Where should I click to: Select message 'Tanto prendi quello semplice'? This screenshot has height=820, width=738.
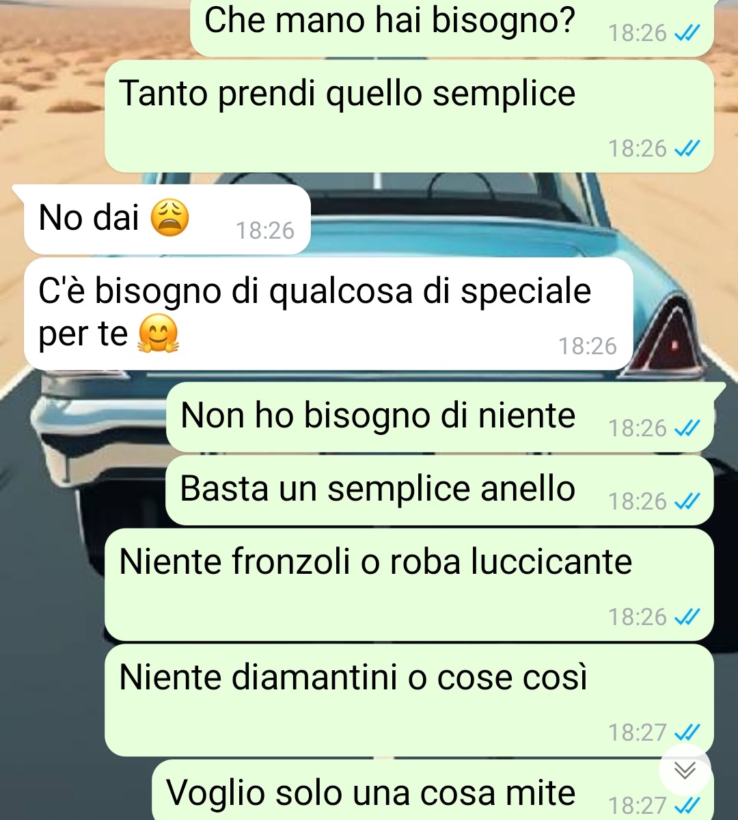tap(409, 116)
